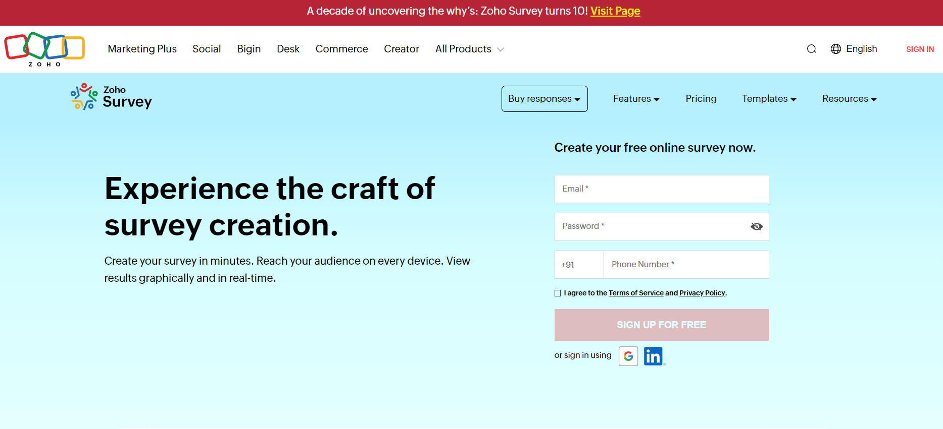Toggle password visibility eye icon
Image resolution: width=943 pixels, height=429 pixels.
(x=756, y=227)
